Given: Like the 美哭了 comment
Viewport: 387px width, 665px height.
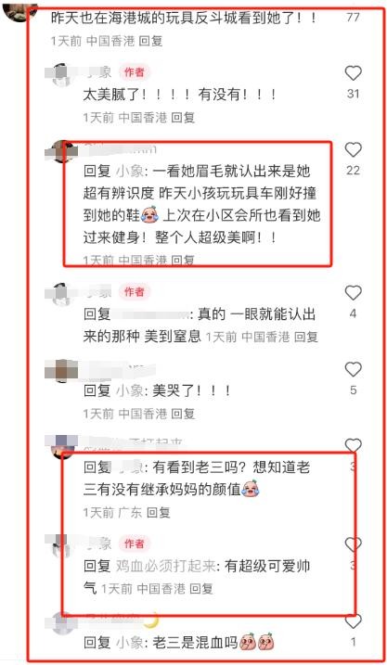Looking at the screenshot, I should coord(353,370).
